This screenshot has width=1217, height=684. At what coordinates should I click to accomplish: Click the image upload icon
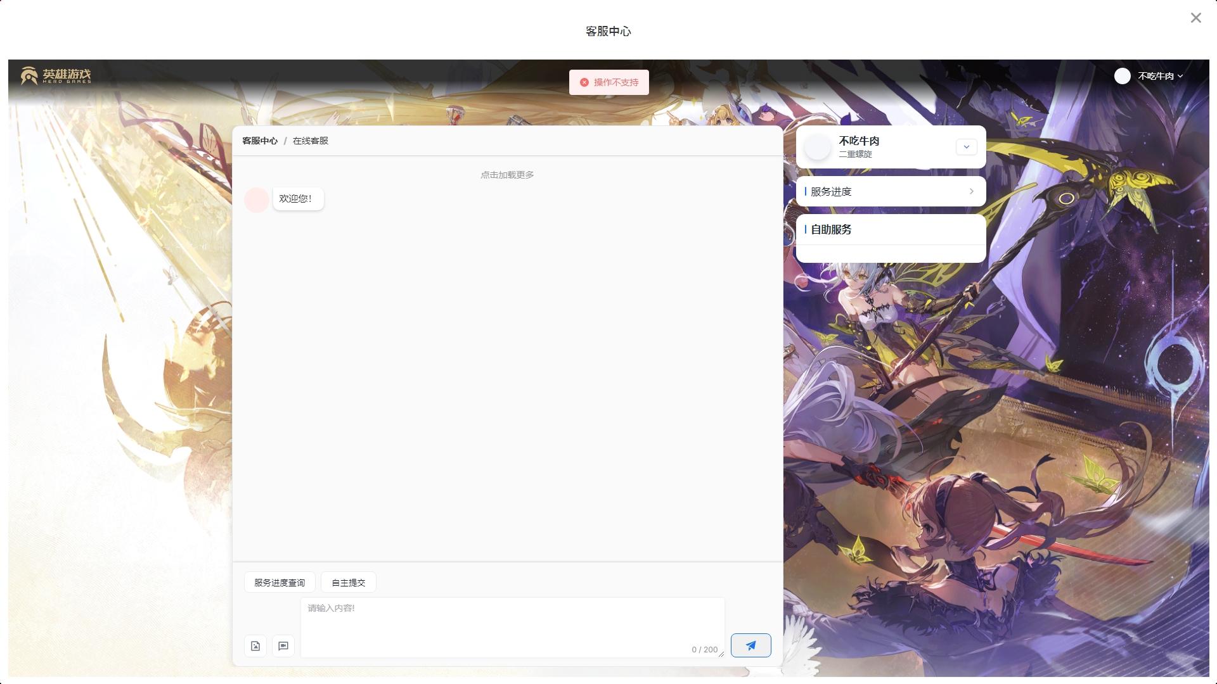pos(255,646)
